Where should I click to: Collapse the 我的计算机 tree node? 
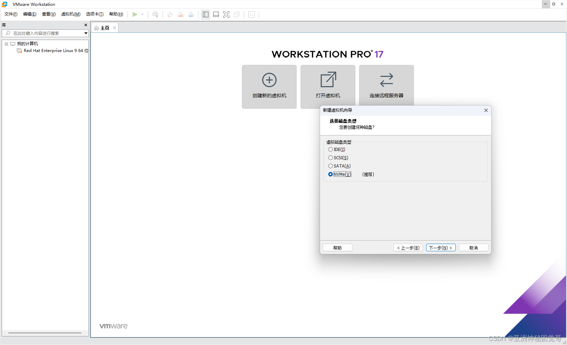coord(6,44)
